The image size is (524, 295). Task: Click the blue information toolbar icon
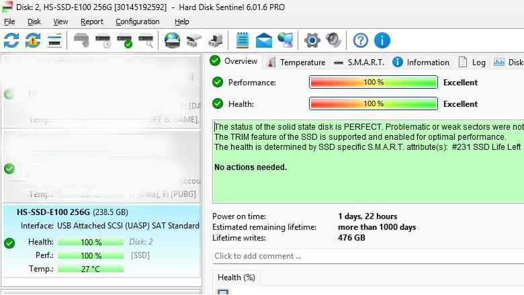382,40
